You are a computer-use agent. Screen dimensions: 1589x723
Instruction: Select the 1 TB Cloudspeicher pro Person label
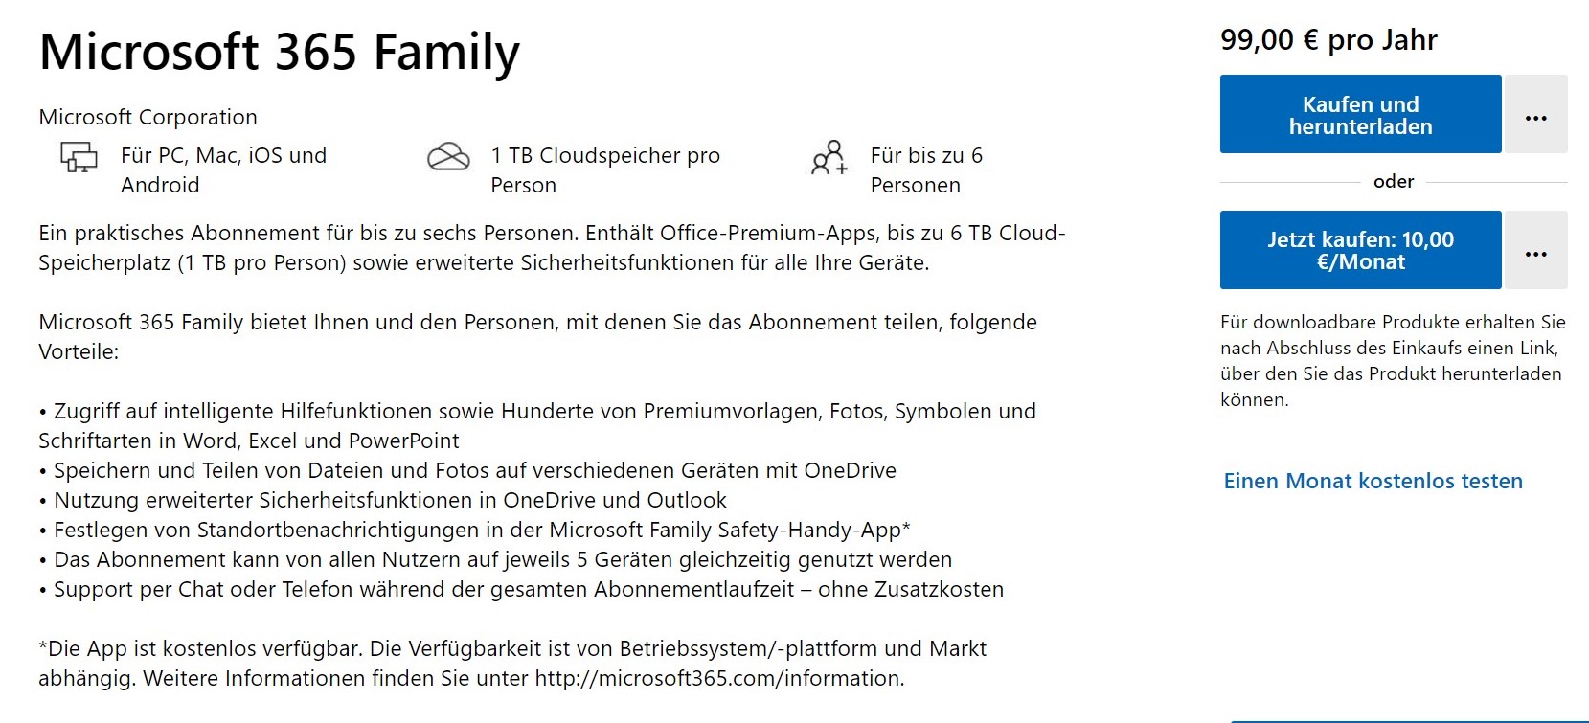pos(605,169)
